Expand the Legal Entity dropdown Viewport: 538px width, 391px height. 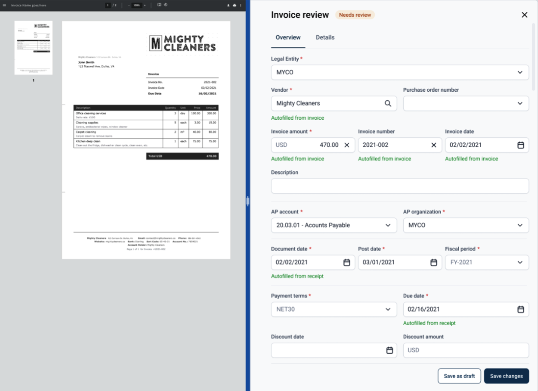(519, 72)
